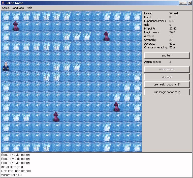The image size is (193, 178).
Task: Use a health potion
Action: [167, 84]
